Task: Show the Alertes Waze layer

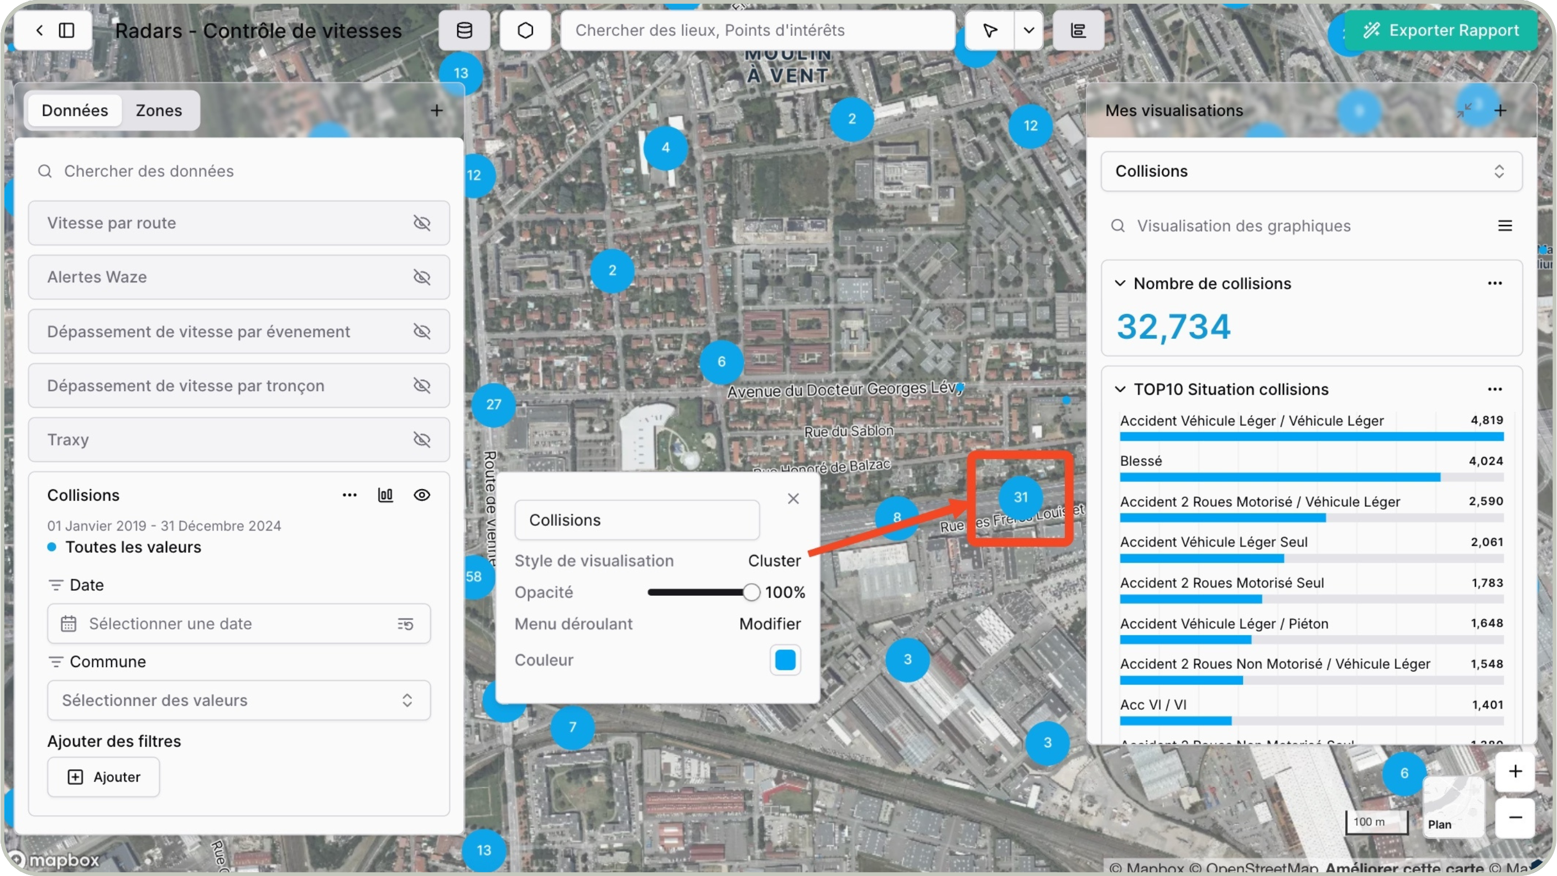Action: point(421,277)
